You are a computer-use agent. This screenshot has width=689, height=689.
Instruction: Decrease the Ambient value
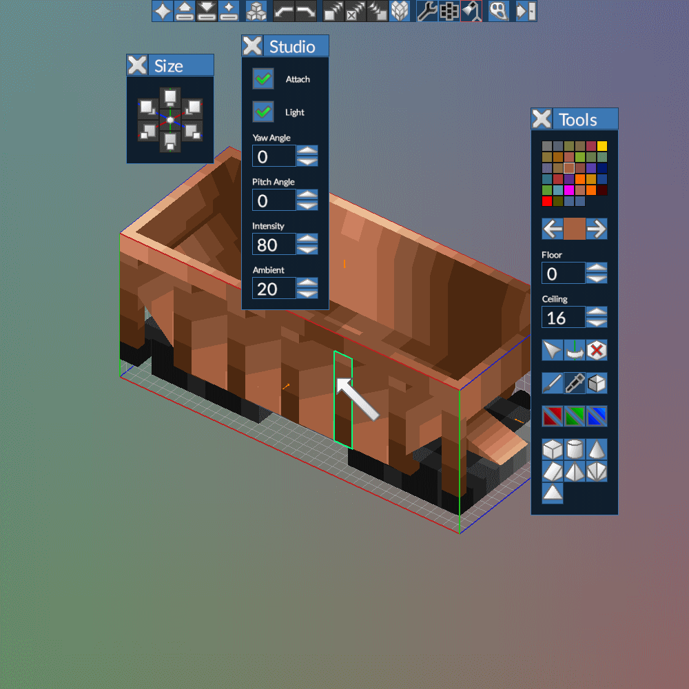click(307, 294)
